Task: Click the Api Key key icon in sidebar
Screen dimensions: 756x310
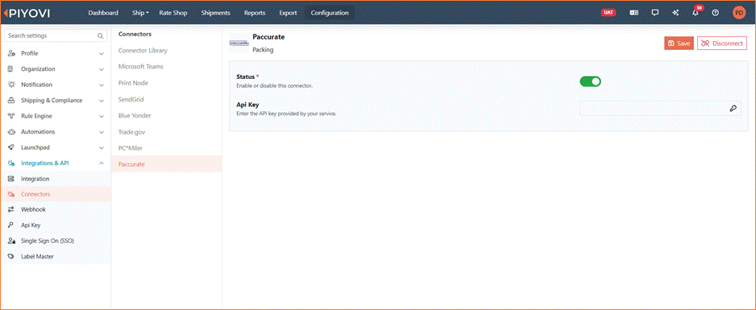Action: [x=11, y=225]
